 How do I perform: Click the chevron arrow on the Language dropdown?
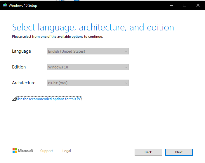point(126,52)
